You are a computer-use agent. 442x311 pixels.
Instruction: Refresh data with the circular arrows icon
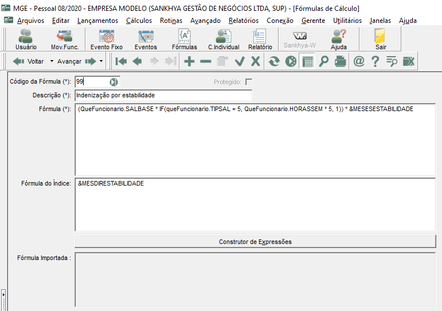pyautogui.click(x=274, y=61)
